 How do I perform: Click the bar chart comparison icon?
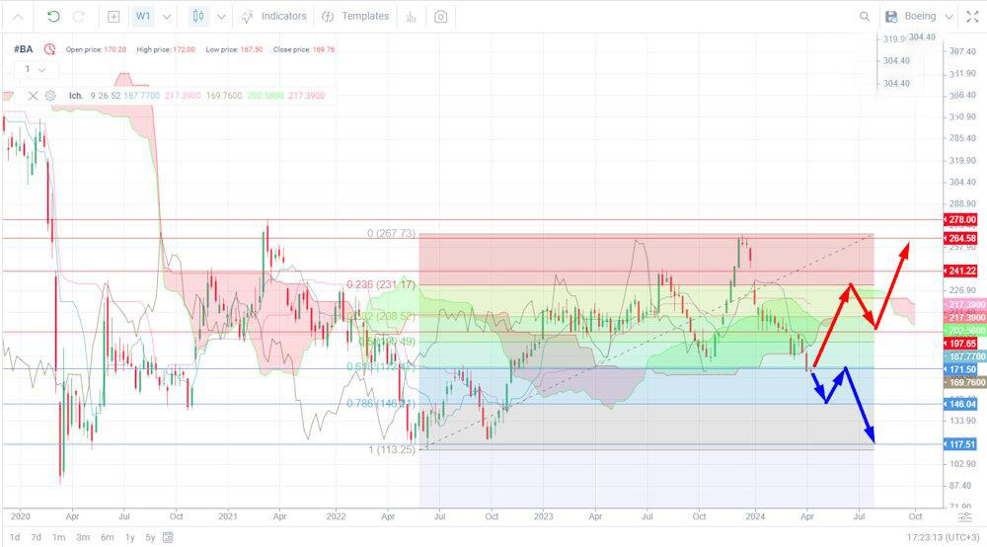point(411,17)
